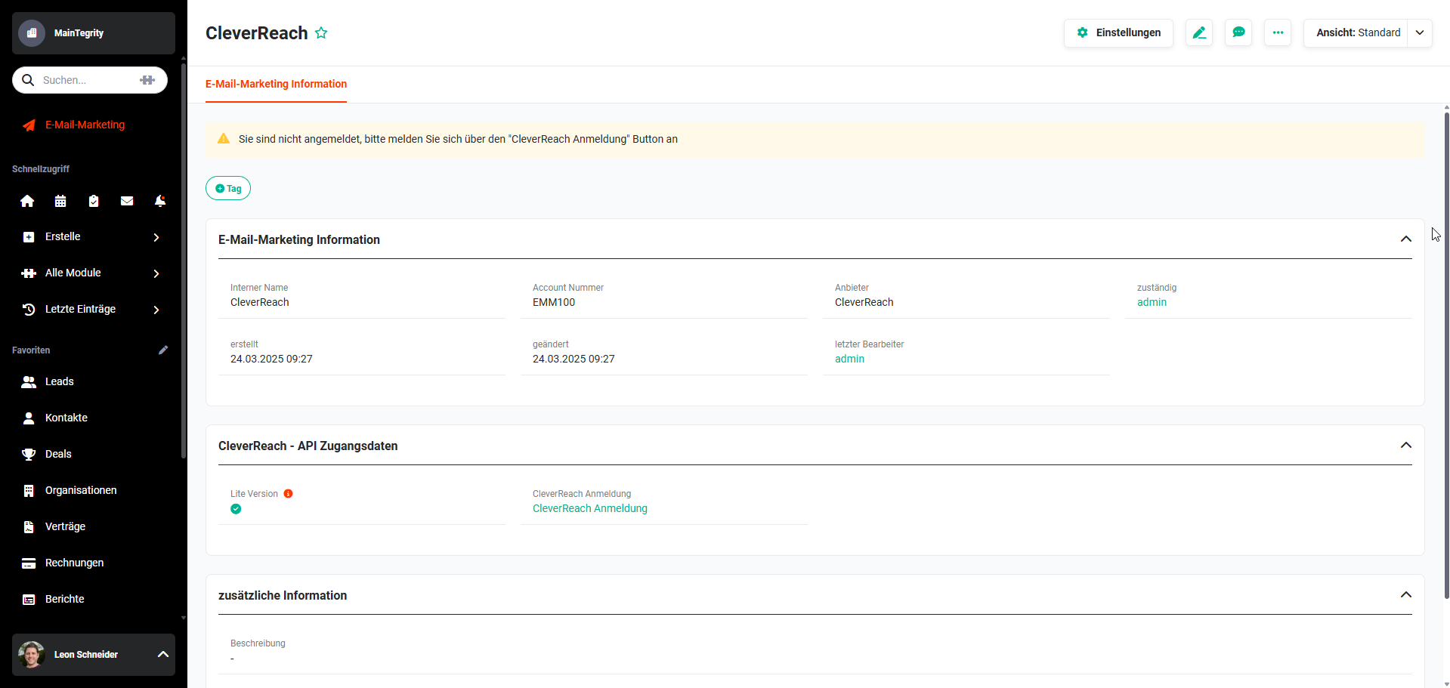
Task: Click Leon Schneider's avatar picture
Action: click(x=32, y=655)
